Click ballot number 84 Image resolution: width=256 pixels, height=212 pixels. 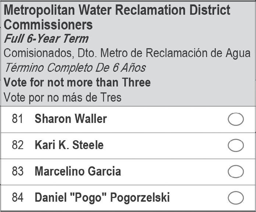click(x=17, y=197)
